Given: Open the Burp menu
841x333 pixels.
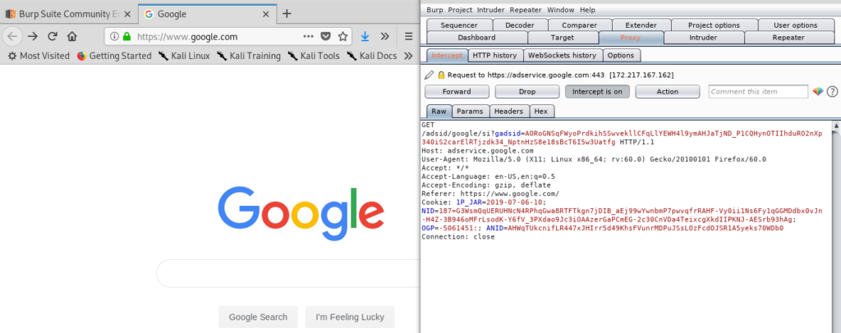Looking at the screenshot, I should coord(434,10).
